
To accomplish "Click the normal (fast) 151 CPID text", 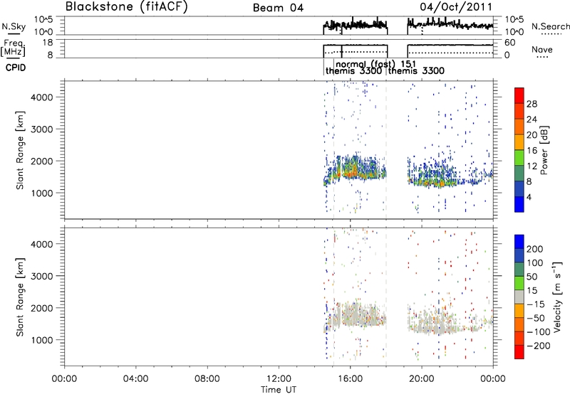I will 376,64.
